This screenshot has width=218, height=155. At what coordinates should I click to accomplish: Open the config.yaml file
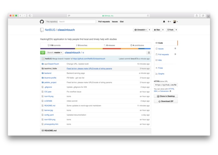coord(49,115)
